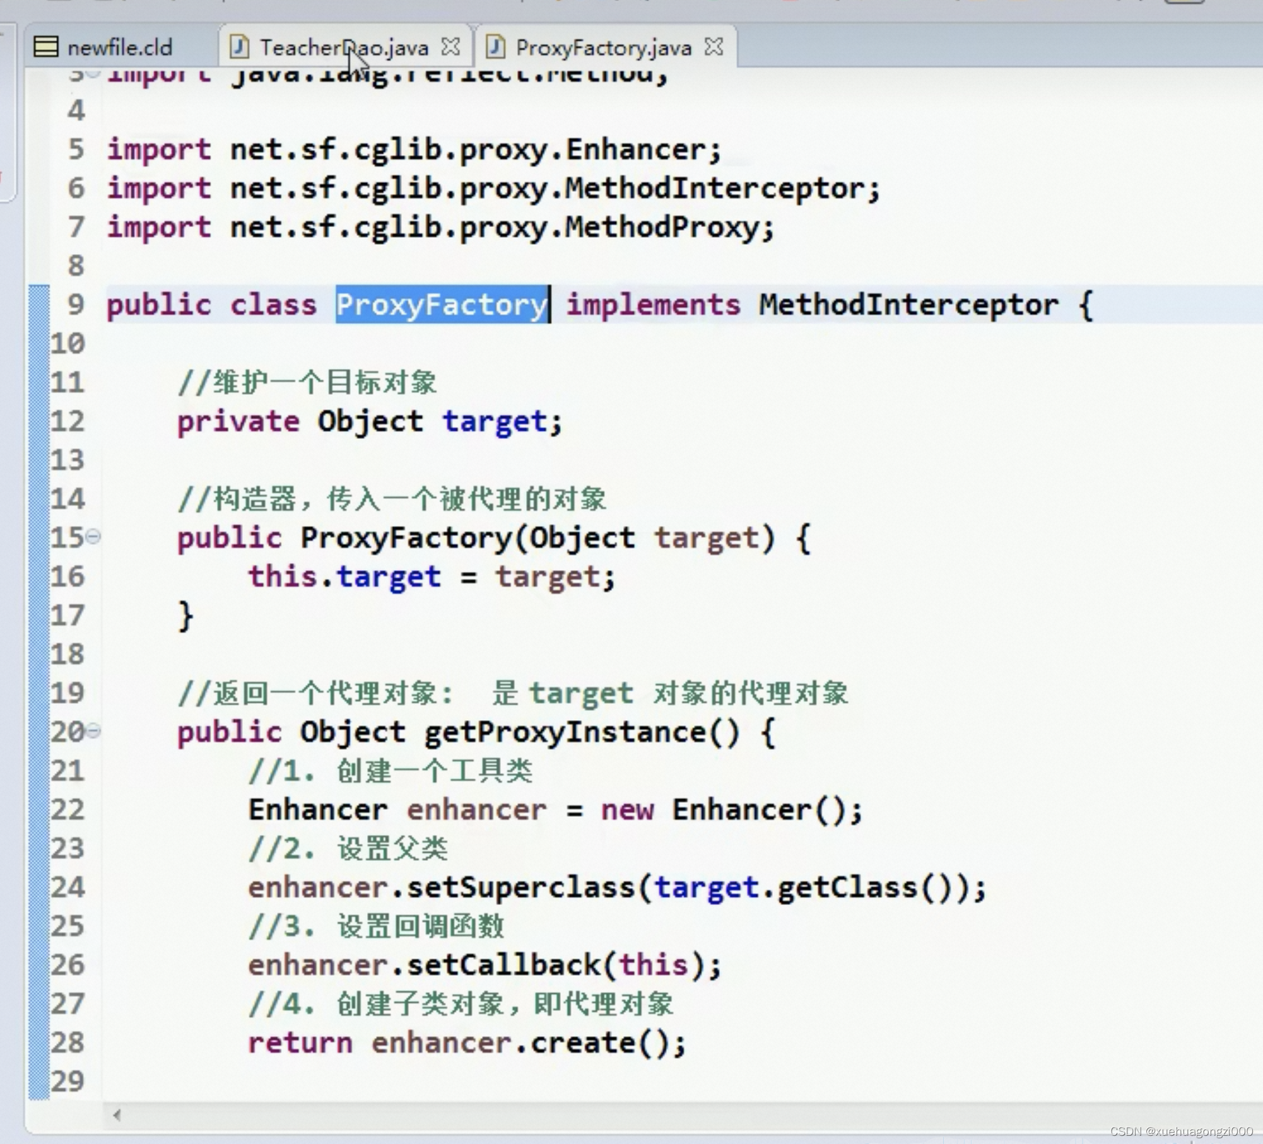The width and height of the screenshot is (1263, 1144).
Task: Switch to the newfile.cld tab
Action: click(x=119, y=47)
